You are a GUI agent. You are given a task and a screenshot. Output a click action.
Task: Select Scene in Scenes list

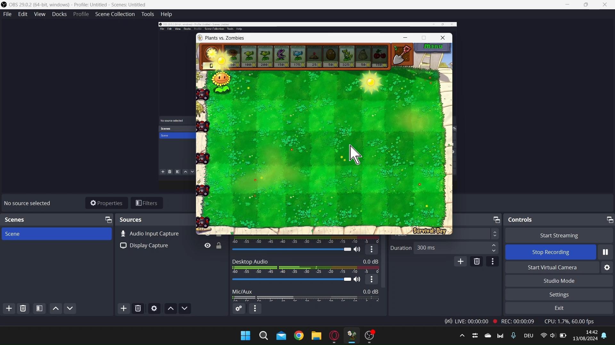pos(57,234)
